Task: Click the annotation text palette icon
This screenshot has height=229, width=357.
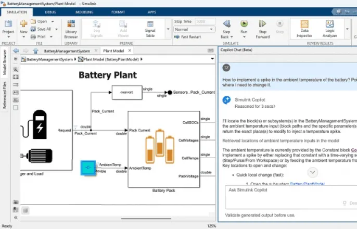Action: tap(16, 92)
